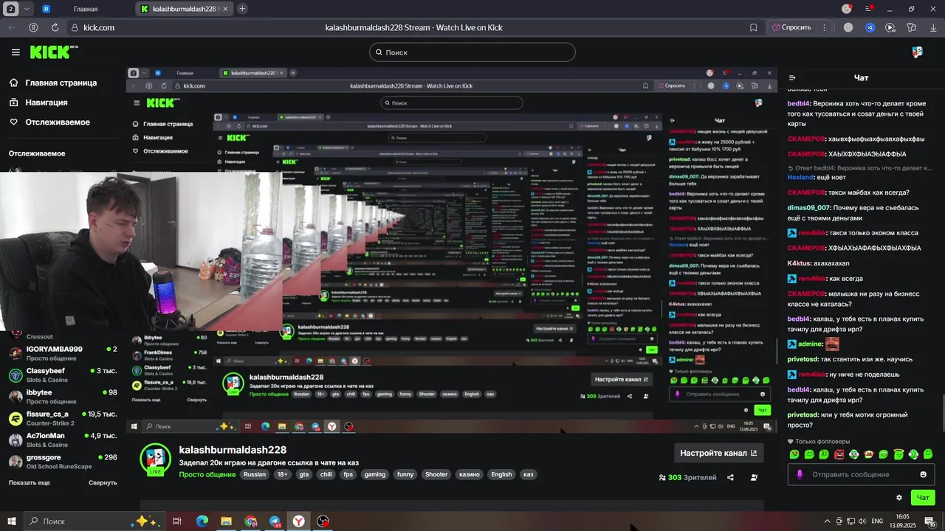
Task: Click the chat scrollbar thumb
Action: click(x=943, y=413)
